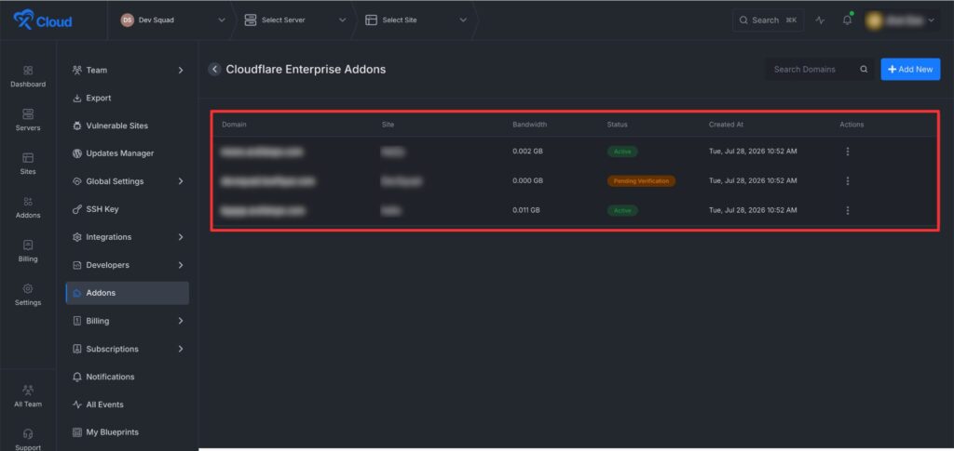Screen dimensions: 954x451
Task: Expand the Integrations submenu
Action: pyautogui.click(x=181, y=237)
